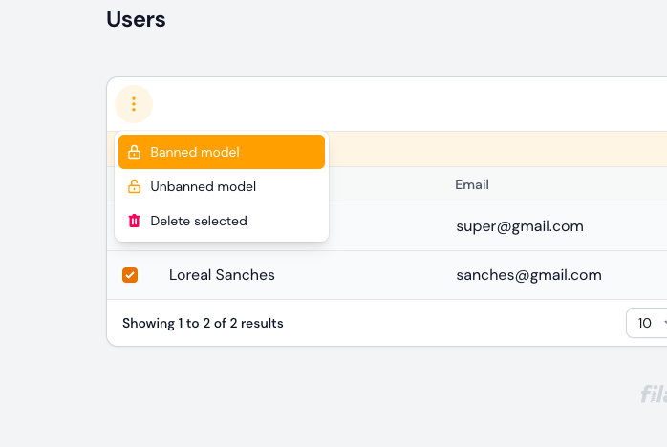
Task: Choose the "Banned model" menu text
Action: pos(195,152)
